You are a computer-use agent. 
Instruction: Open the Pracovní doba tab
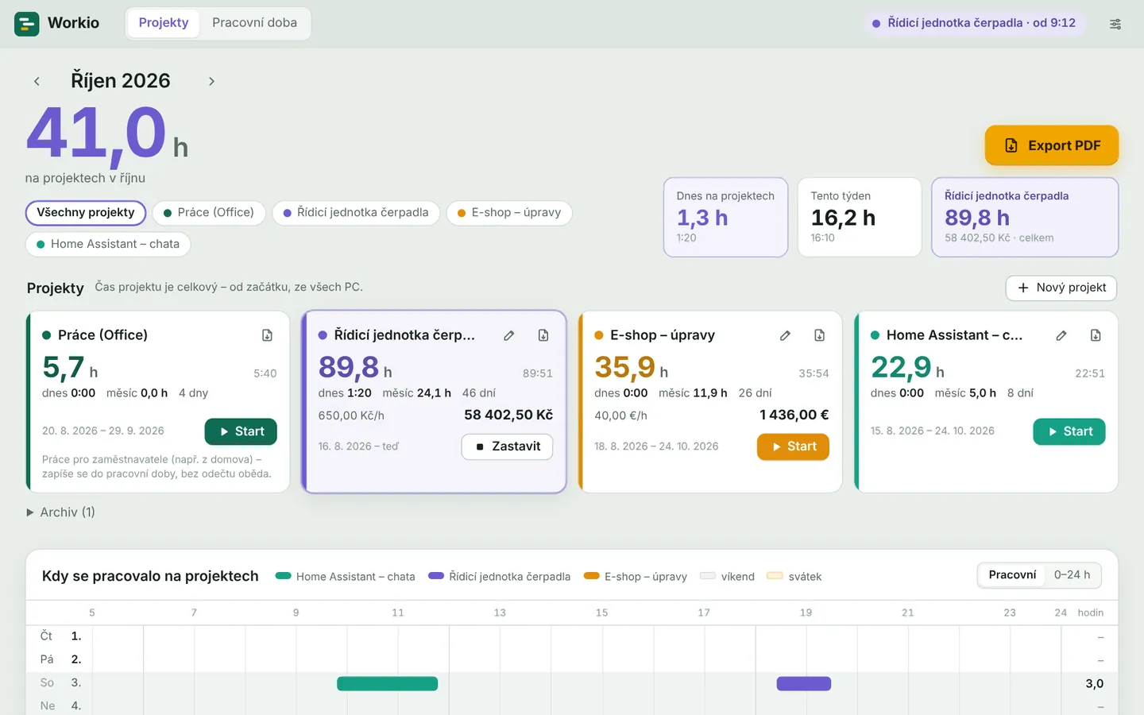tap(254, 23)
